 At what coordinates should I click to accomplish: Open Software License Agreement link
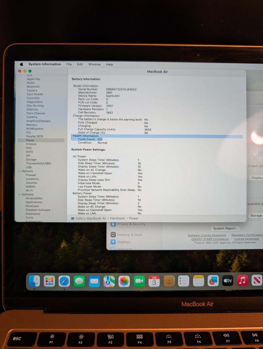(207, 235)
